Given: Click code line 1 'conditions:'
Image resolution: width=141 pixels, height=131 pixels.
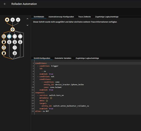Looking at the screenshot, I should pos(41,63).
